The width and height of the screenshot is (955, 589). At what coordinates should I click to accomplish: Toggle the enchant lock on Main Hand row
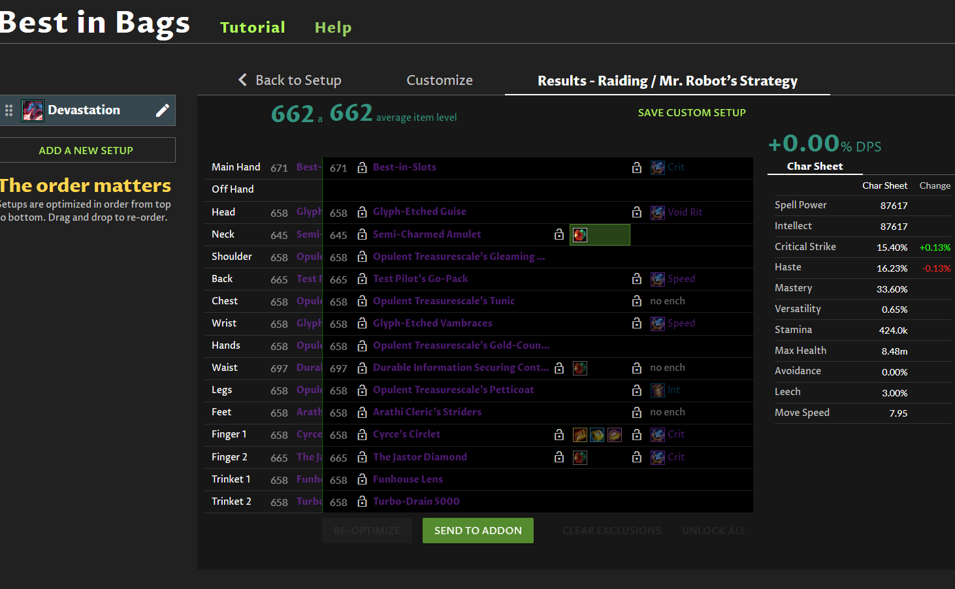(637, 168)
